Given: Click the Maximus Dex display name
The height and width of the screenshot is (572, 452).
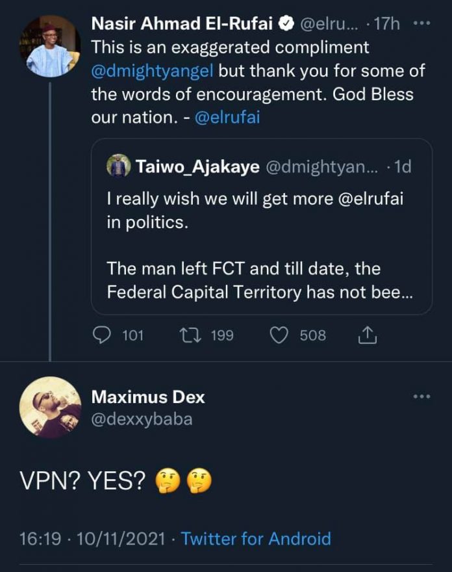Looking at the screenshot, I should coord(148,396).
